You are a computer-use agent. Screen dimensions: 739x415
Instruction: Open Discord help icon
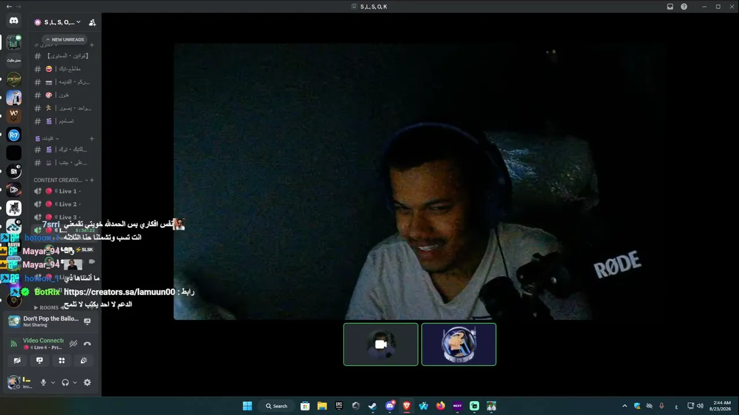click(684, 6)
